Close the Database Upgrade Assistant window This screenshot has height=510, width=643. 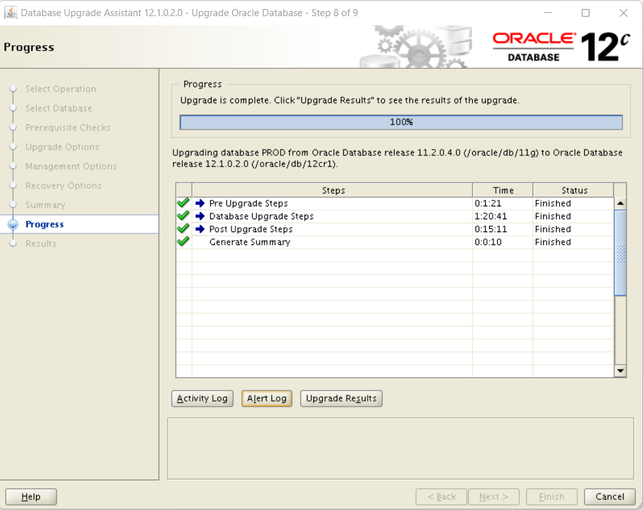pos(623,13)
